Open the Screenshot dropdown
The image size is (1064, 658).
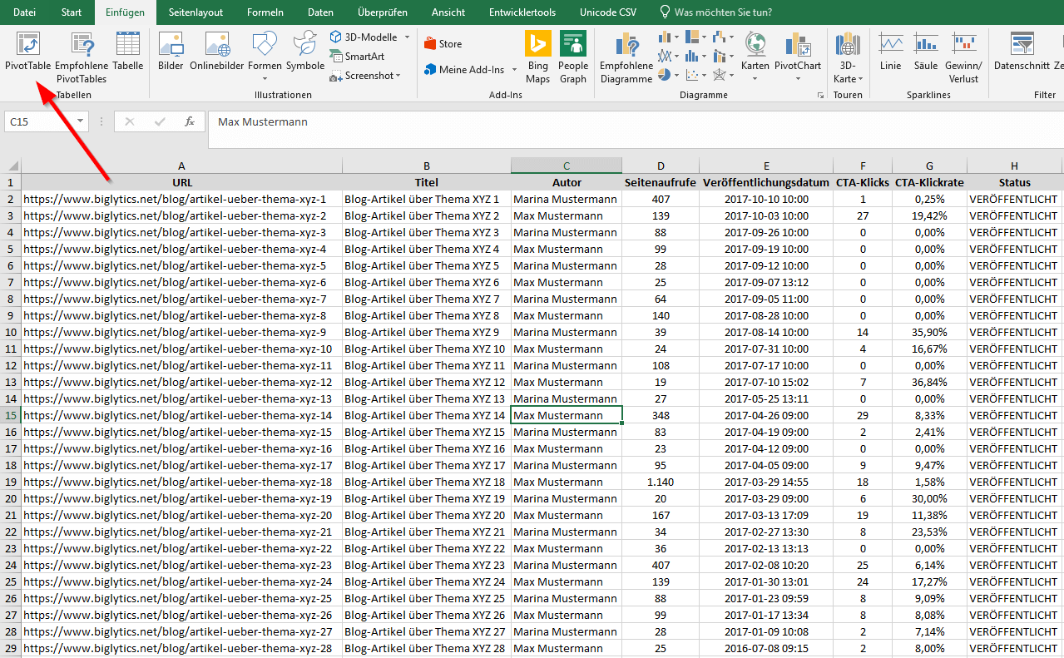(x=365, y=76)
